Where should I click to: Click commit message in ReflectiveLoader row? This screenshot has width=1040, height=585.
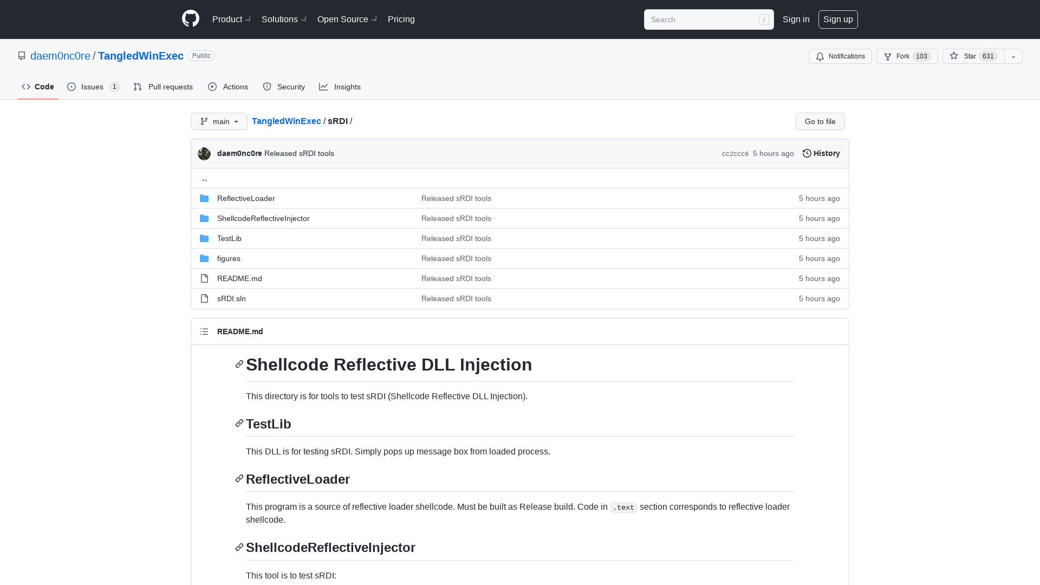(456, 198)
